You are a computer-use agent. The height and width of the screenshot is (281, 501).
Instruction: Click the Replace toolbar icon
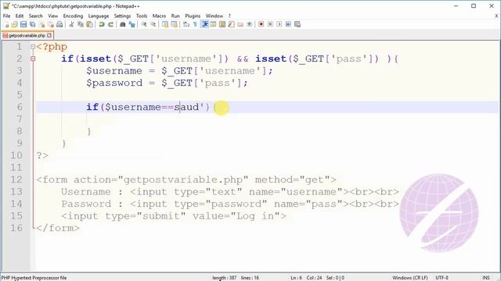[x=132, y=24]
